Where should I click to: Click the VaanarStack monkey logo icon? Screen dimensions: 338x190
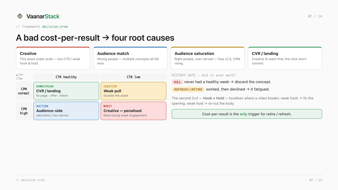click(20, 16)
